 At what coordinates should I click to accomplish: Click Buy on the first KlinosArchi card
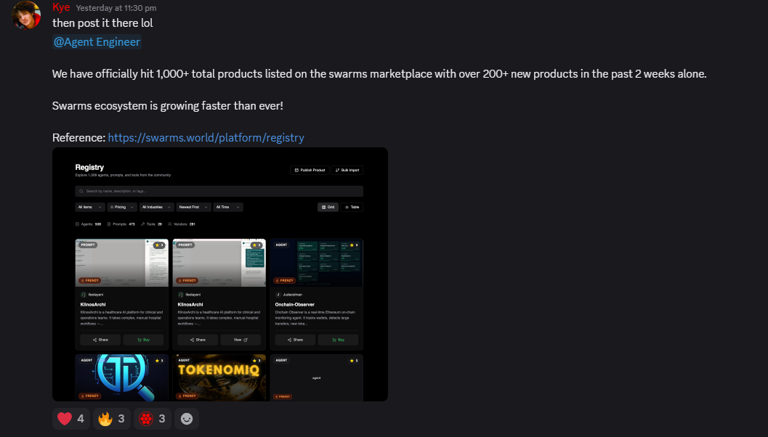point(144,340)
